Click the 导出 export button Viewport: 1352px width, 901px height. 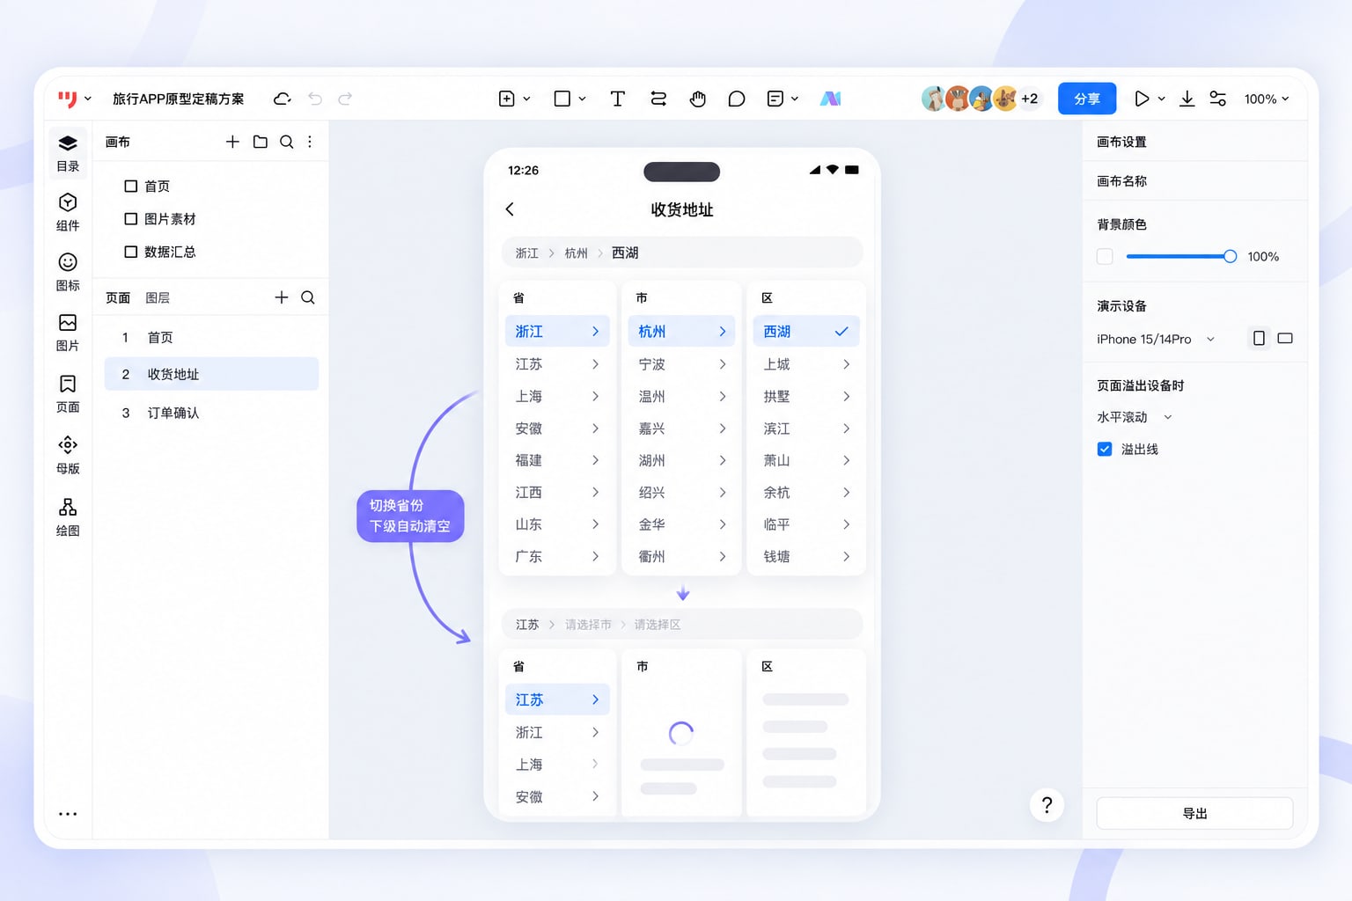pos(1194,813)
